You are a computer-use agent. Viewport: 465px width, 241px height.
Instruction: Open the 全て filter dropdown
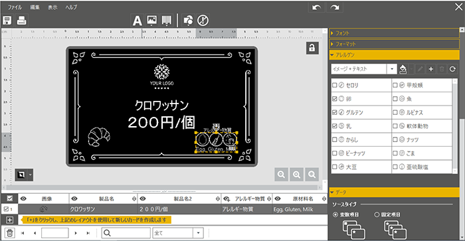198,233
